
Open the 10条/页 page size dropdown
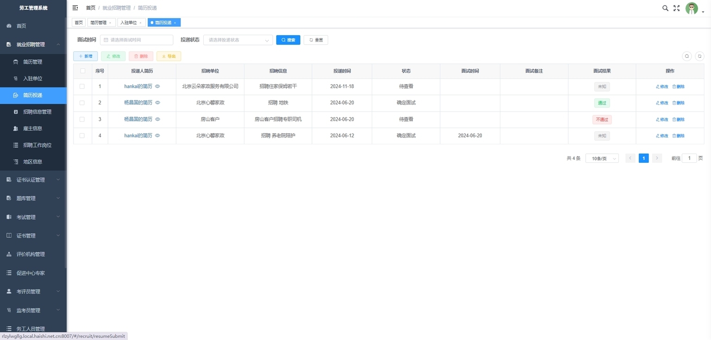pyautogui.click(x=602, y=158)
